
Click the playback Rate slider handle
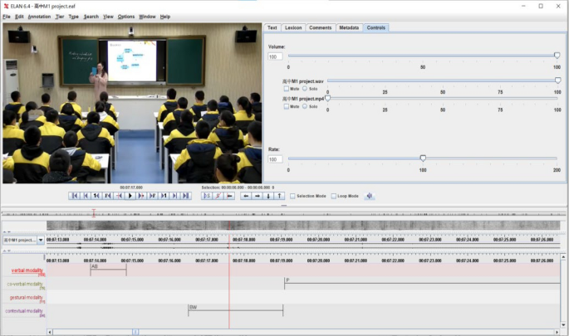[423, 158]
